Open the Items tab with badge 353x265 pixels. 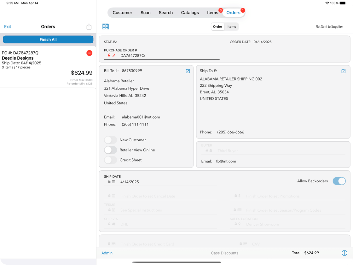point(213,13)
